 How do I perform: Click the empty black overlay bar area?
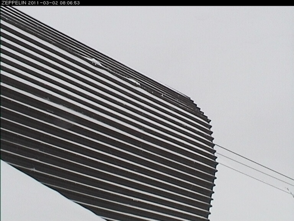pyautogui.click(x=184, y=3)
